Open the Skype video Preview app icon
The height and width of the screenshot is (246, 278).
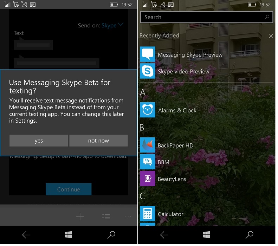point(148,71)
